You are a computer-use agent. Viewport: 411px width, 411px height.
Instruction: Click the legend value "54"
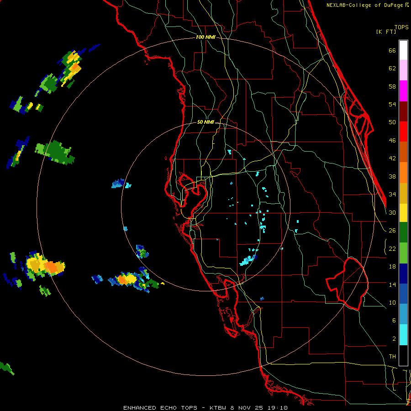click(392, 104)
